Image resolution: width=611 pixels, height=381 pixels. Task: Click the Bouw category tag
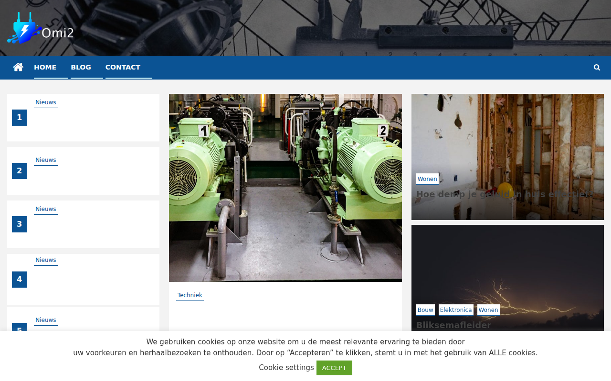(x=425, y=310)
